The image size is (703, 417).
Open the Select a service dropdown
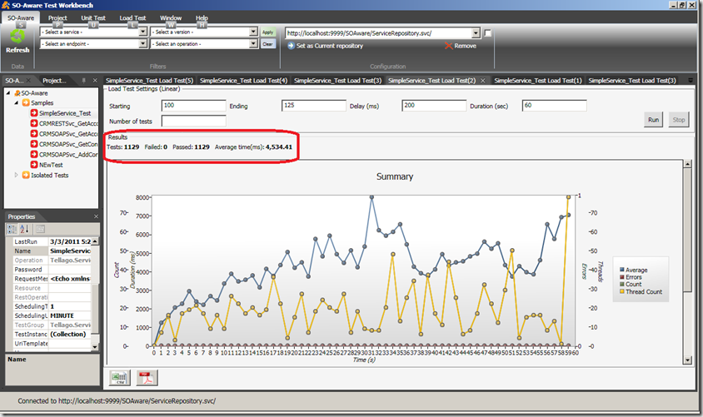pos(142,32)
